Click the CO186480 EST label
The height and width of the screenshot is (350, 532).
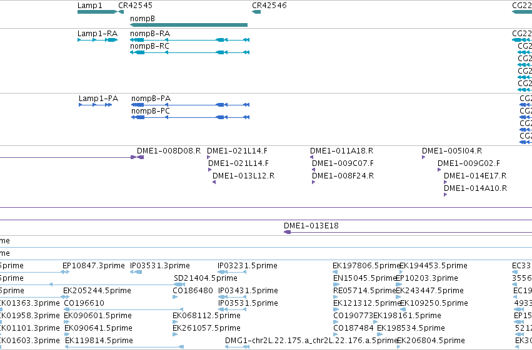tap(193, 291)
